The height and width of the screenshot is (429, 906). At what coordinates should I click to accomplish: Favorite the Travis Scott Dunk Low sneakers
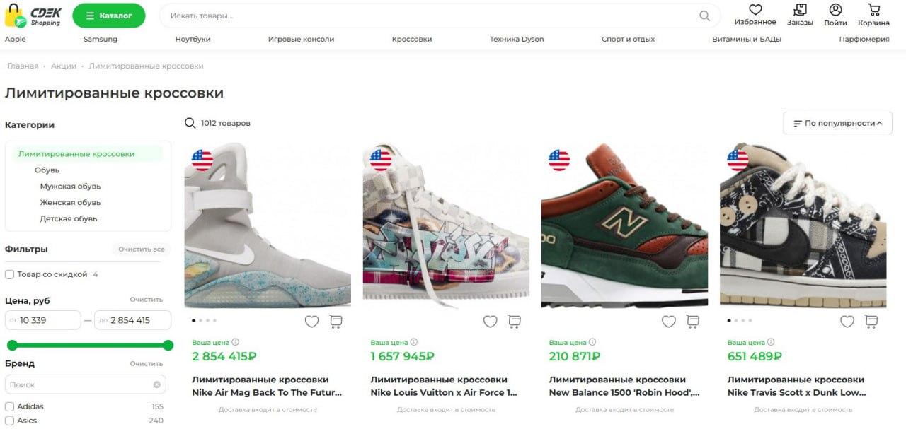[x=847, y=322]
